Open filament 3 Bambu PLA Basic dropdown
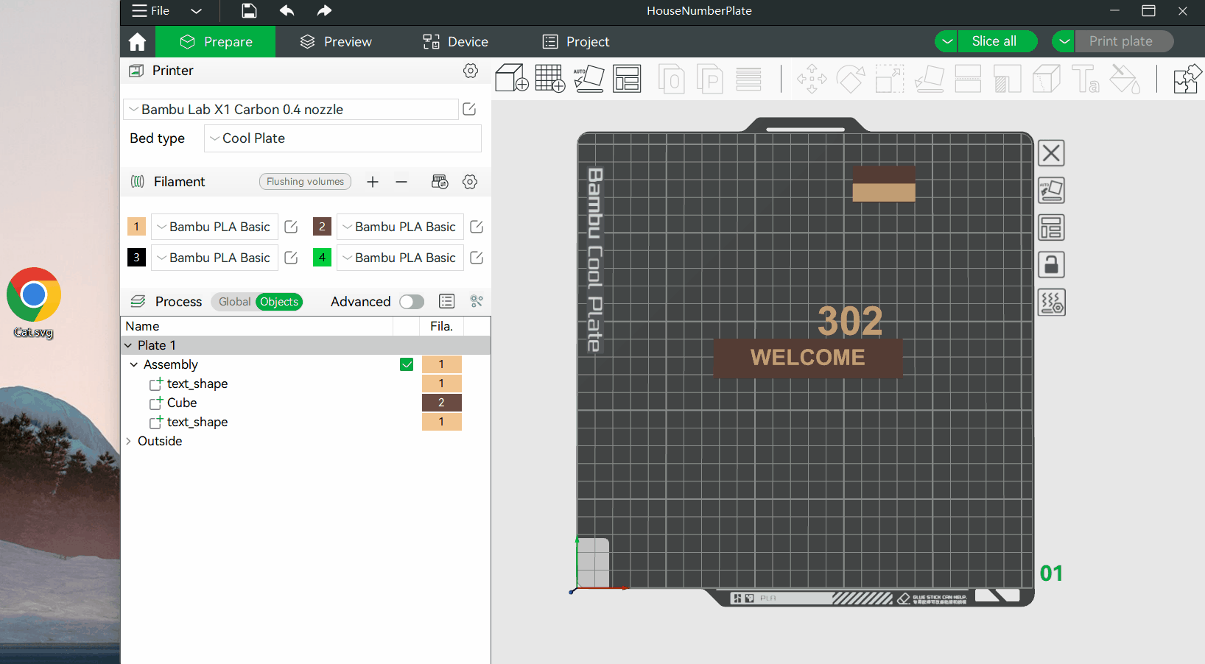This screenshot has width=1205, height=664. coord(214,258)
